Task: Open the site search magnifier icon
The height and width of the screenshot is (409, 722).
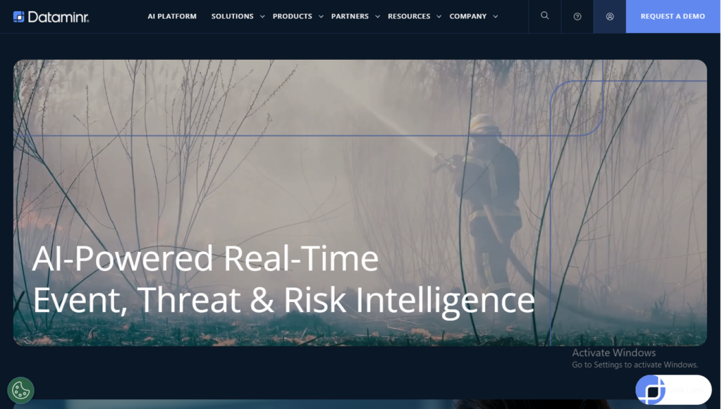Action: coord(544,15)
